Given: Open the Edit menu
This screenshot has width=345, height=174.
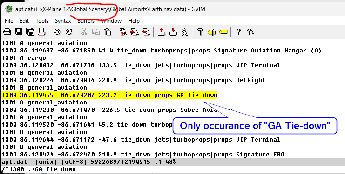Looking at the screenshot, I should pyautogui.click(x=24, y=21).
